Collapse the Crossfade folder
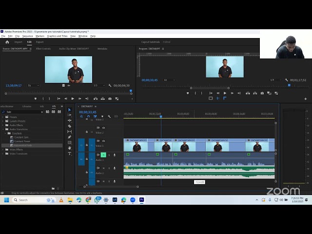Image resolution: width=312 pixels, height=234 pixels. point(5,133)
